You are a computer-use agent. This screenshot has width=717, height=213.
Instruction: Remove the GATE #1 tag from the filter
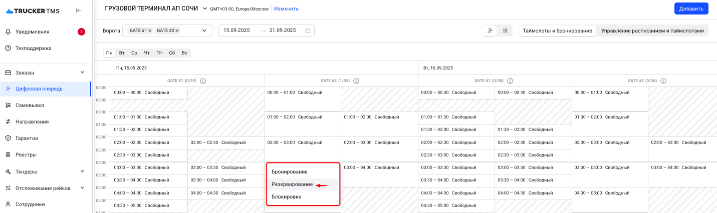[150, 30]
